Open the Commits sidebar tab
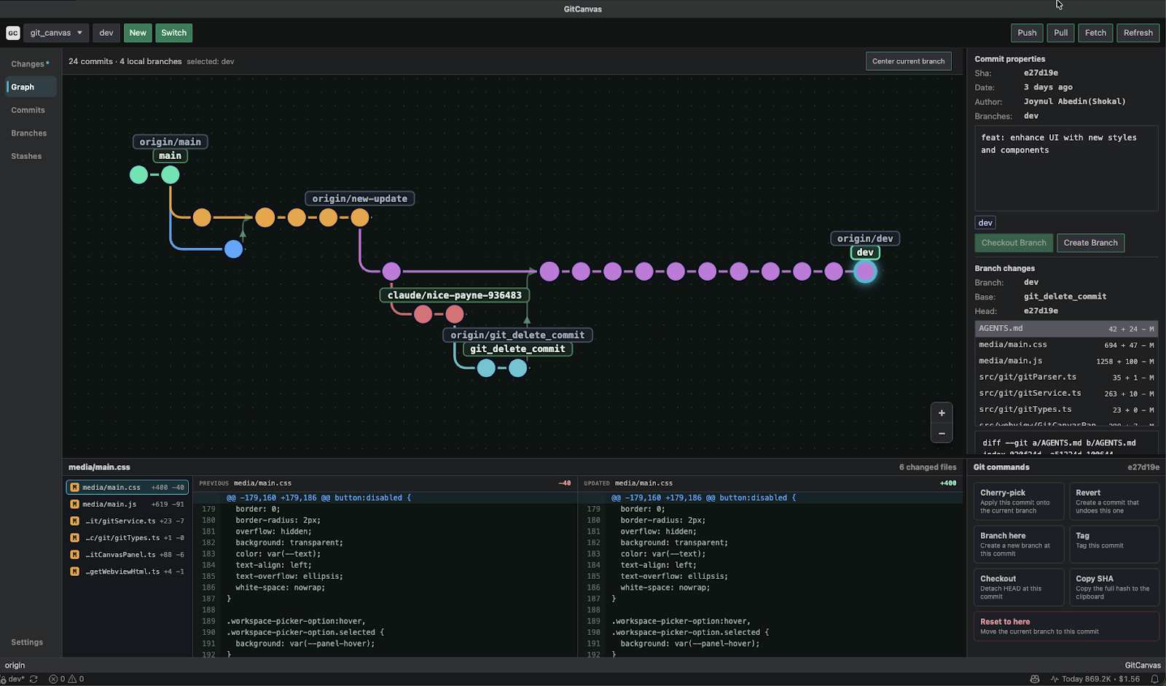Viewport: 1166px width, 686px height. point(31,110)
